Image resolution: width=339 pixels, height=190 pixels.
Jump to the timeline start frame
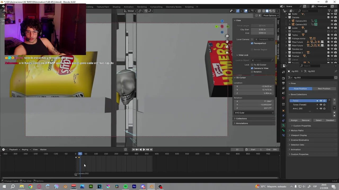pyautogui.click(x=133, y=150)
